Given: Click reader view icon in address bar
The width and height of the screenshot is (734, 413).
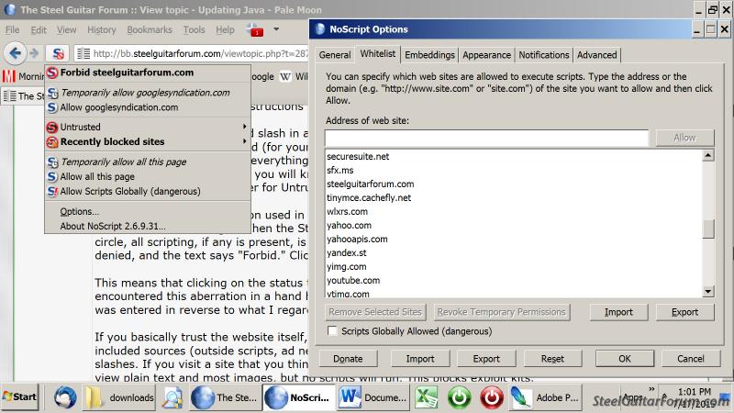Looking at the screenshot, I should click(83, 53).
